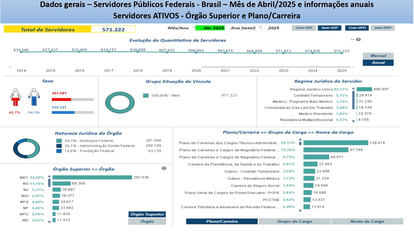The width and height of the screenshot is (414, 233).
Task: Open the help icon beside the evolution chart
Action: (358, 39)
